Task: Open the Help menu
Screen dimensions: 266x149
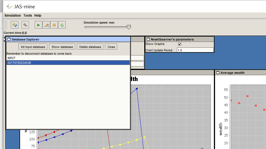Action: click(38, 16)
